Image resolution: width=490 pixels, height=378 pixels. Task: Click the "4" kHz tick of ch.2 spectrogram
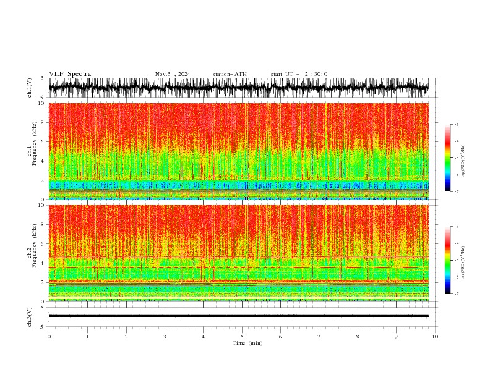pyautogui.click(x=43, y=263)
